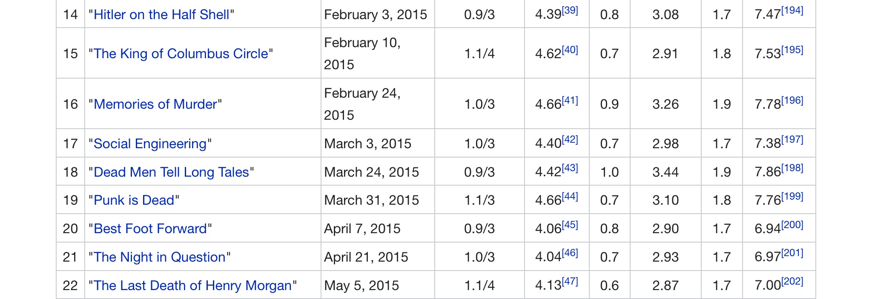Open "The King of Columbus Circle" link
Screen dimensions: 872x299
click(181, 54)
